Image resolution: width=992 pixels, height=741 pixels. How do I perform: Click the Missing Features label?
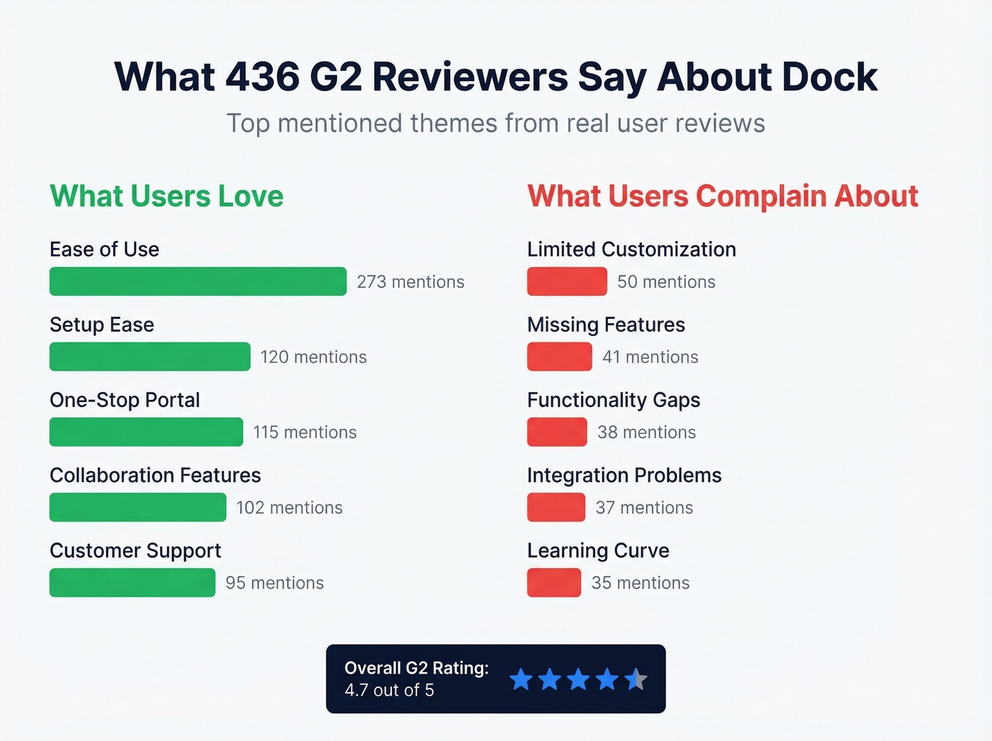(606, 325)
